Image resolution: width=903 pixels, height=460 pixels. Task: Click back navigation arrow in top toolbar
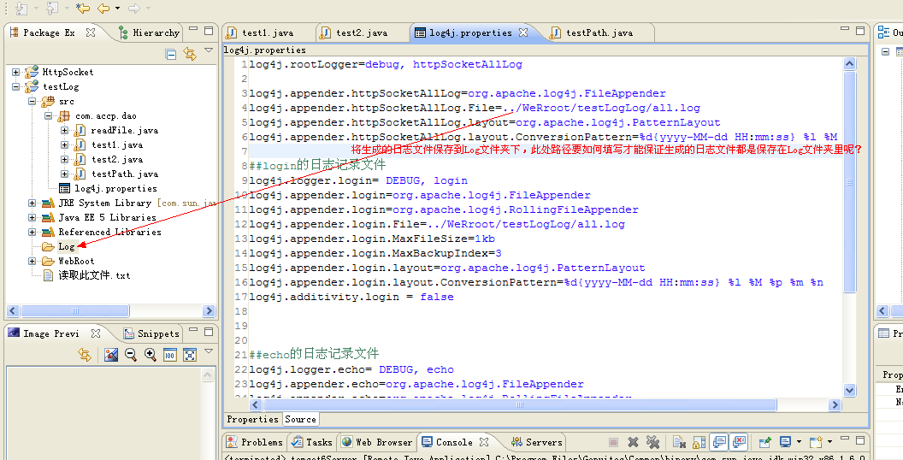tap(103, 9)
